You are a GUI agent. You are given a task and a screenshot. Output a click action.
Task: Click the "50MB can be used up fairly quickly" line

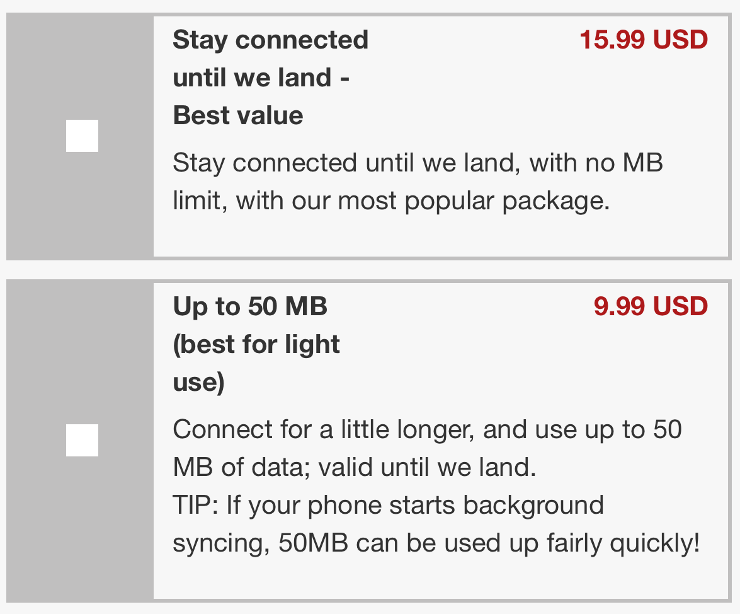(436, 543)
